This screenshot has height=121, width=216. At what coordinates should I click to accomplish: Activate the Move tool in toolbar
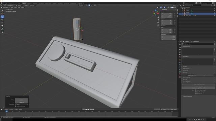[x=2, y=17]
